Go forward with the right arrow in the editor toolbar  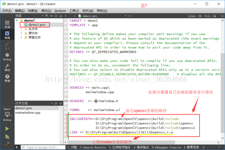click(x=70, y=16)
